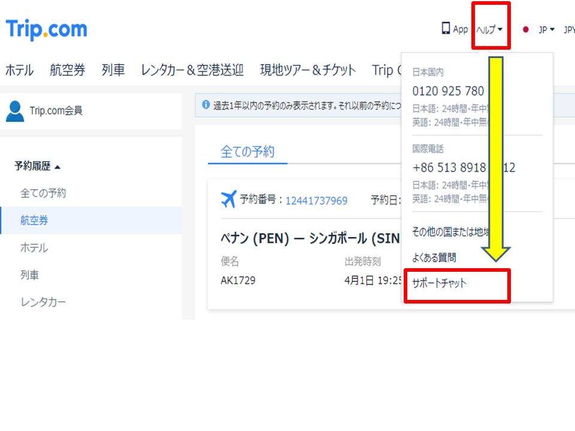
Task: Select 列車 in the sidebar
Action: coord(30,275)
